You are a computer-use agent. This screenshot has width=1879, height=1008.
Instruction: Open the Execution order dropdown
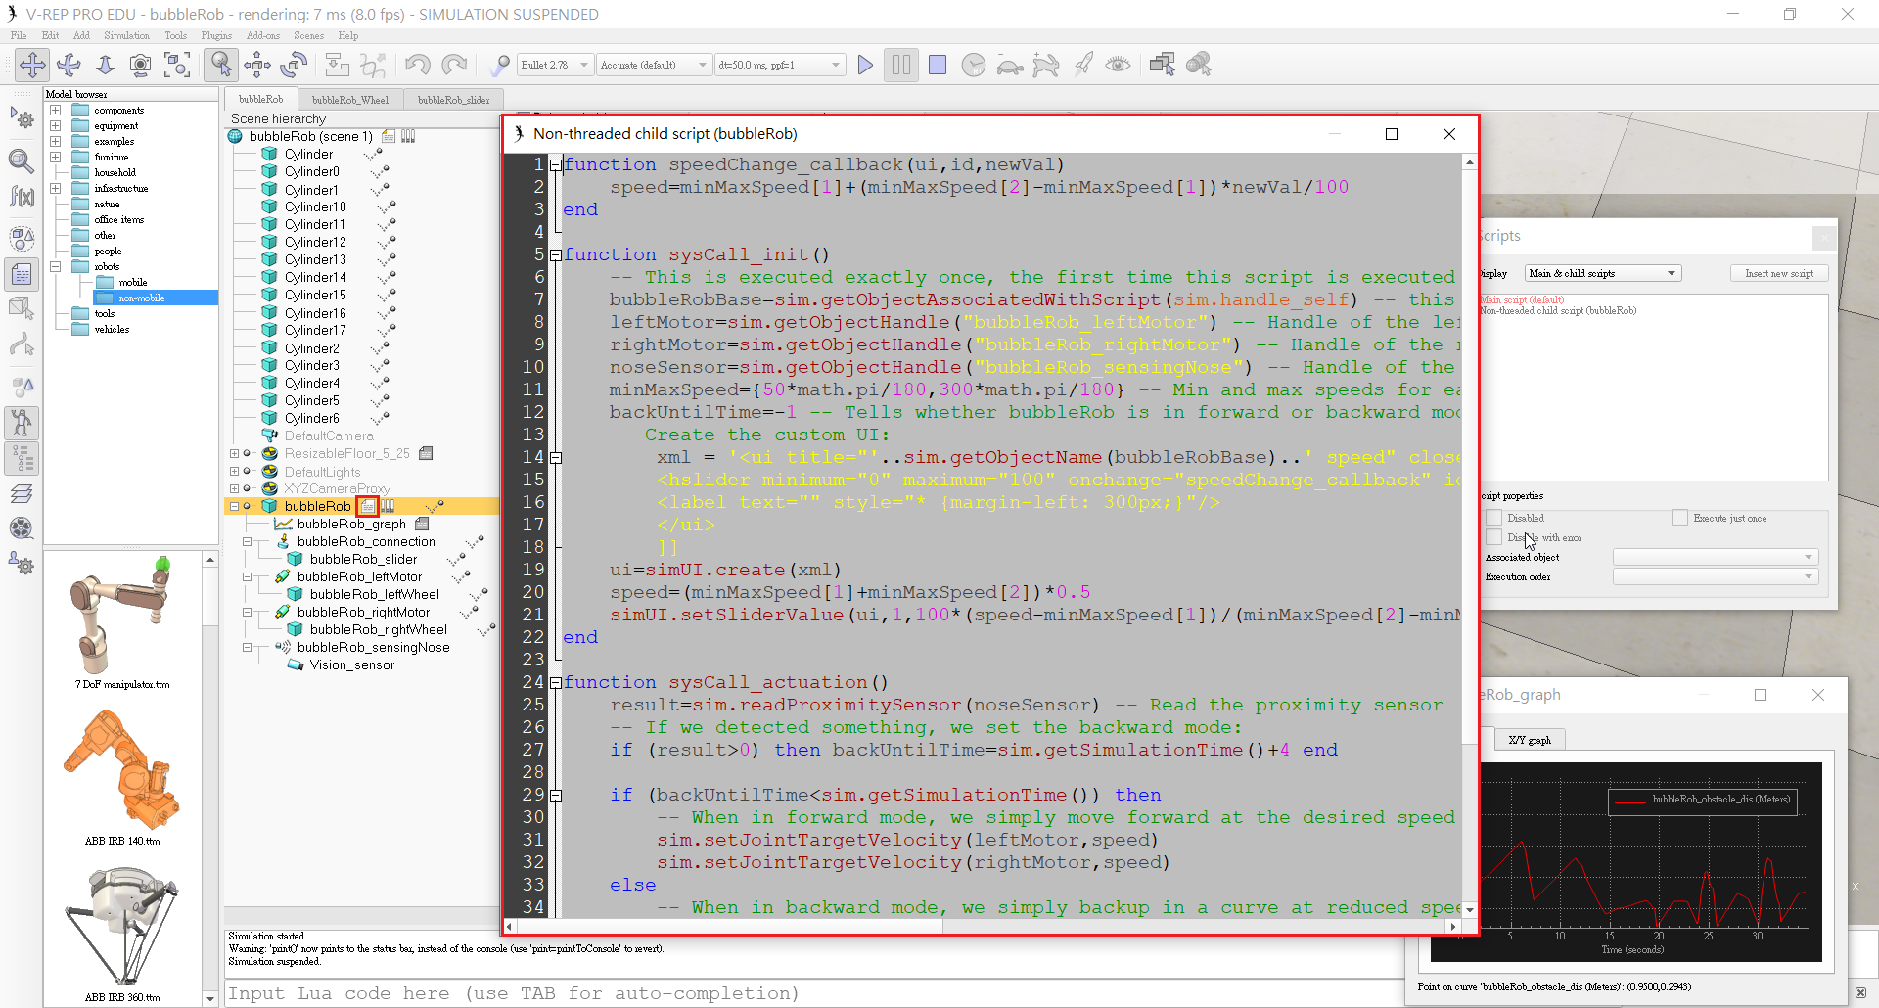click(1716, 576)
